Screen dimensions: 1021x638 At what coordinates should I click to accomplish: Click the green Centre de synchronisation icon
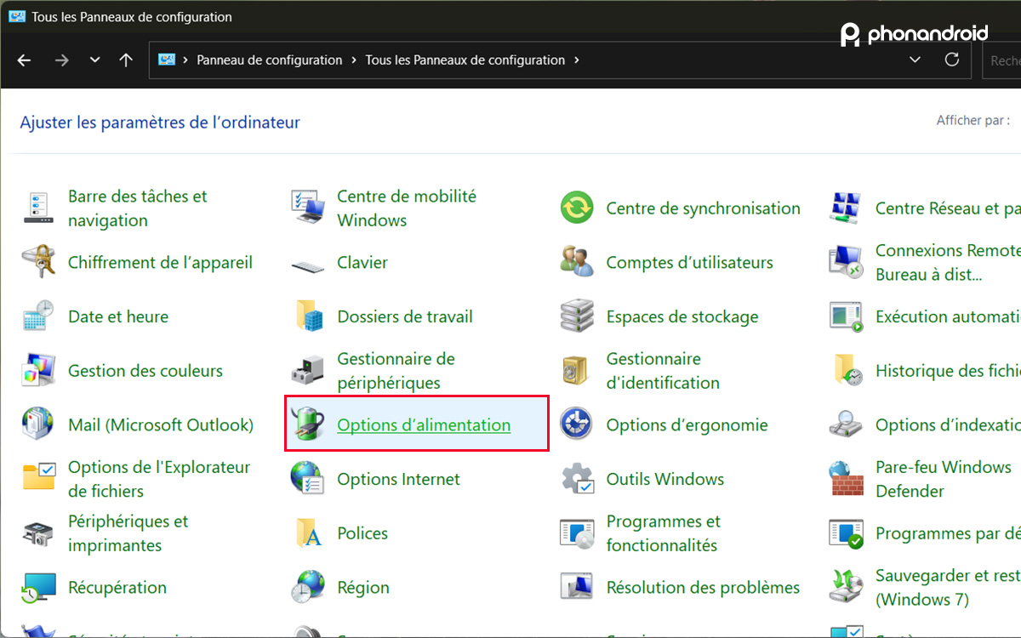click(577, 208)
